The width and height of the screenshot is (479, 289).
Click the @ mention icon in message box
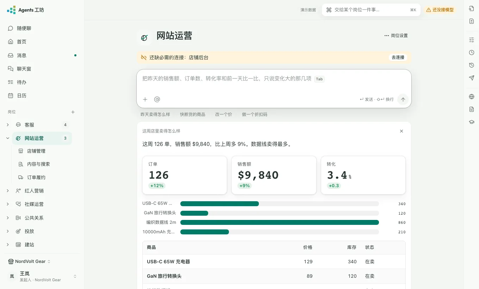[x=157, y=99]
